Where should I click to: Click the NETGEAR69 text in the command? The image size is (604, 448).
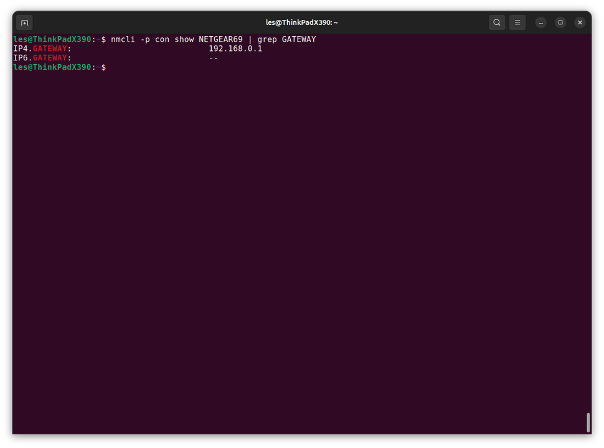coord(221,39)
